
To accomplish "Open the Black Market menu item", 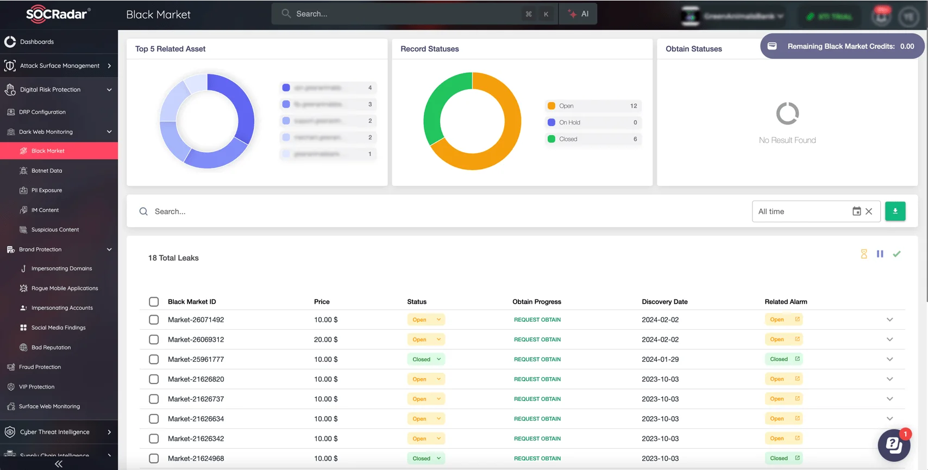I will click(59, 151).
